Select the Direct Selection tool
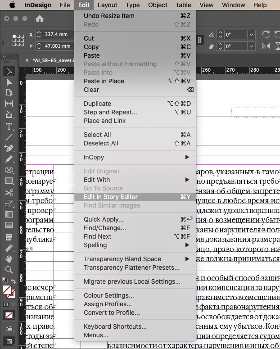This screenshot has width=280, height=349. (9, 82)
